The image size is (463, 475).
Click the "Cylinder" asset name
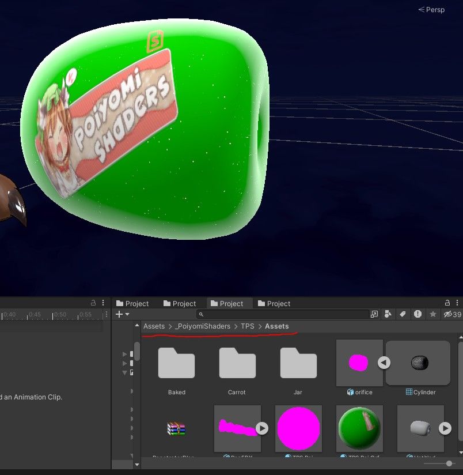point(424,393)
